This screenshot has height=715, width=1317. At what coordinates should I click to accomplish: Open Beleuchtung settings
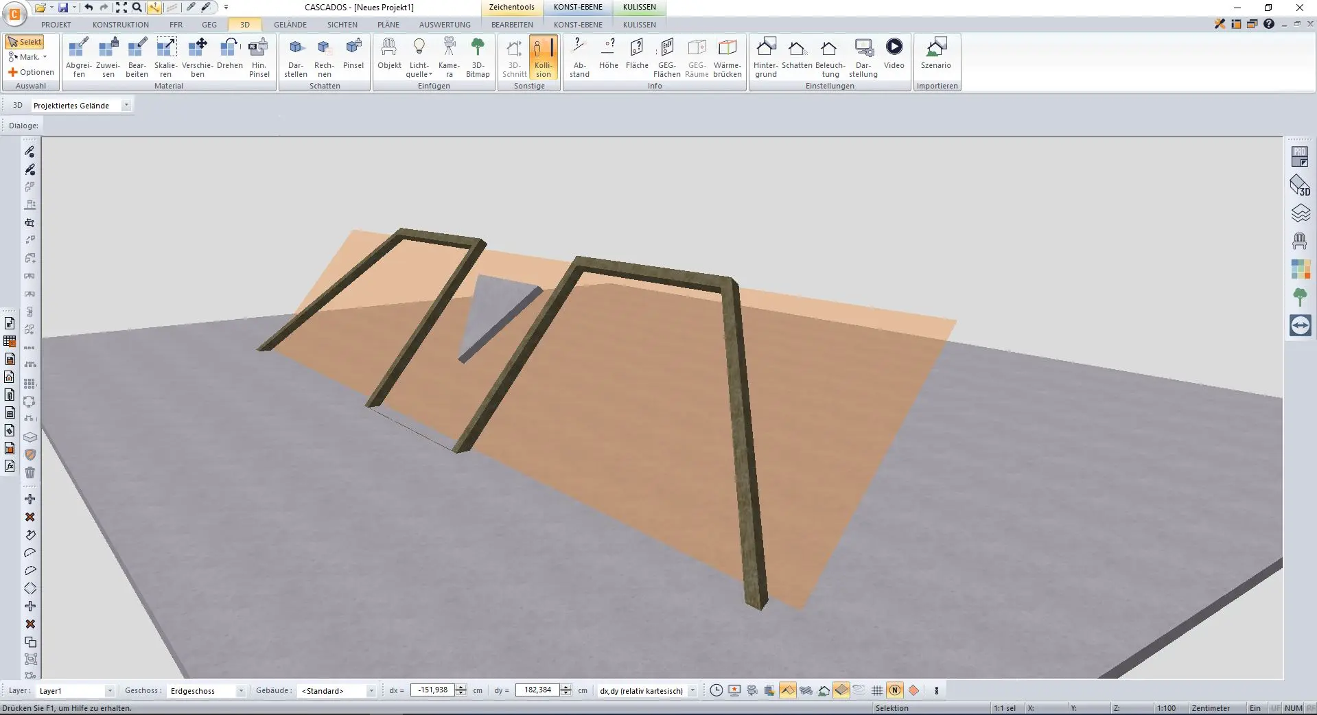(x=830, y=58)
